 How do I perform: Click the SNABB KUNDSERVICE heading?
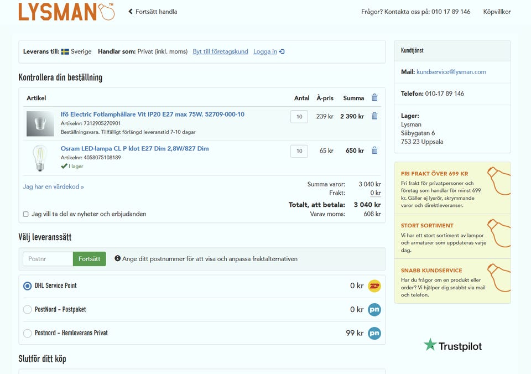coord(431,271)
